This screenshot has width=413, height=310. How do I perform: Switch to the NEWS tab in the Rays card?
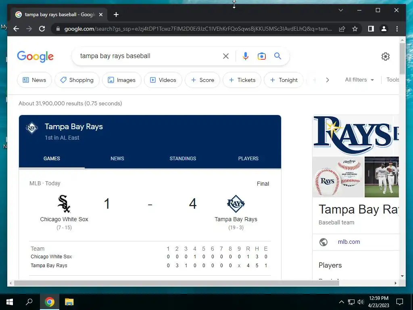pos(117,158)
